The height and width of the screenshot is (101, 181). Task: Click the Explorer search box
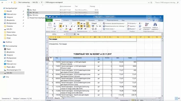167,3
